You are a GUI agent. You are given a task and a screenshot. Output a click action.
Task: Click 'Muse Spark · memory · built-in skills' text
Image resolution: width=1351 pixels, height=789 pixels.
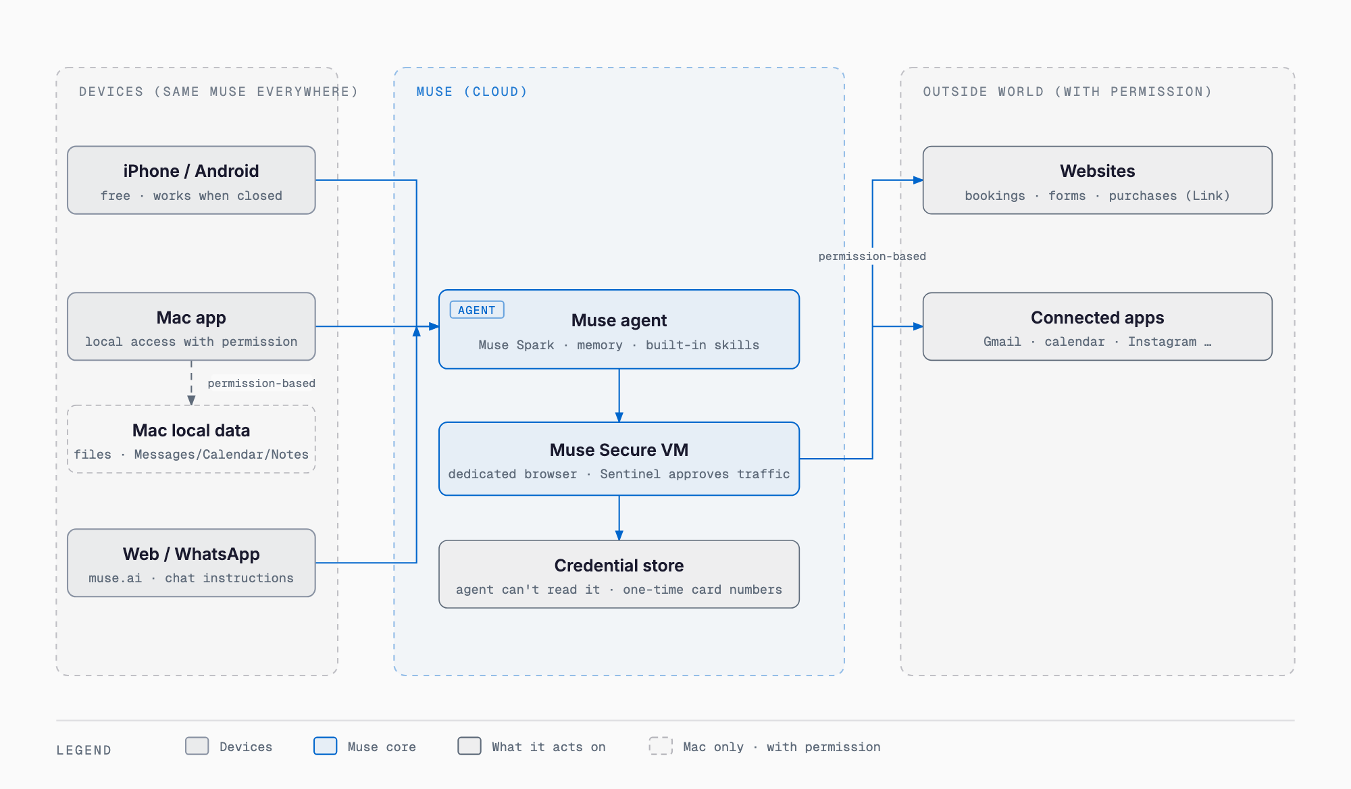click(x=619, y=345)
